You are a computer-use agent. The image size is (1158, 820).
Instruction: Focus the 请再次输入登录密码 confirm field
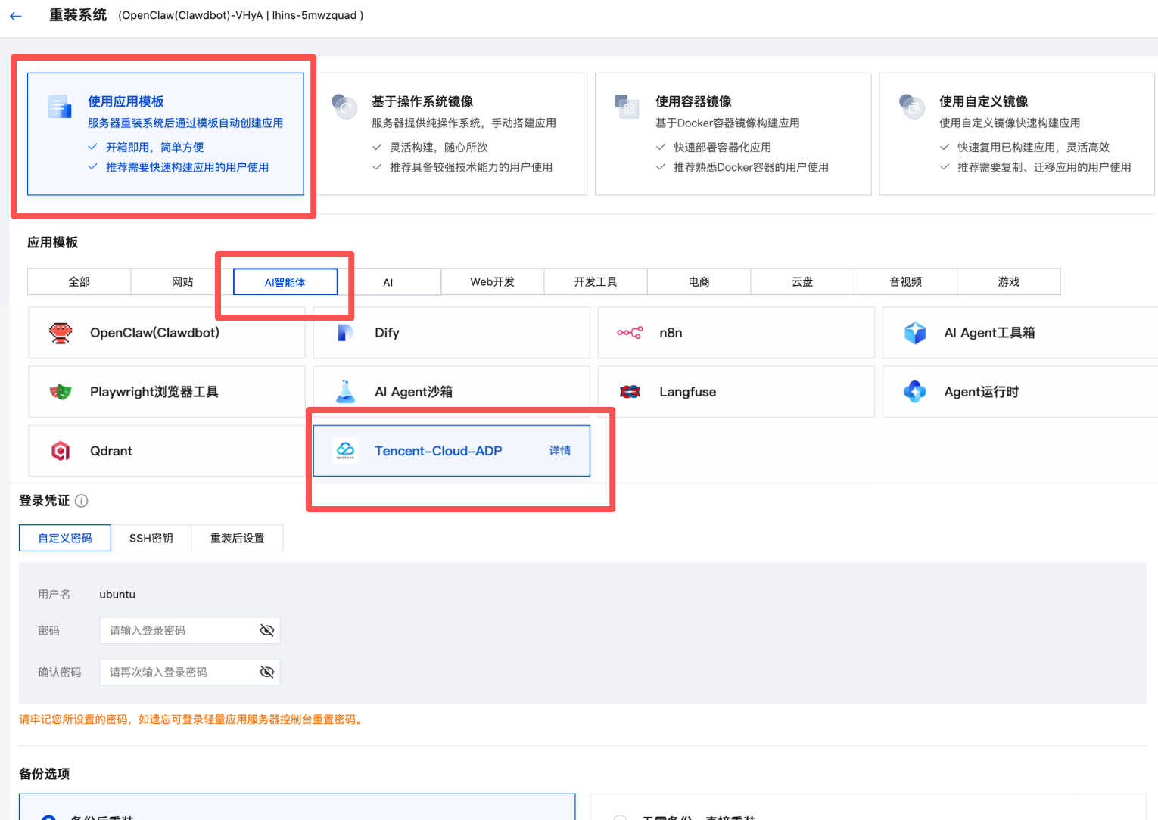coord(190,672)
